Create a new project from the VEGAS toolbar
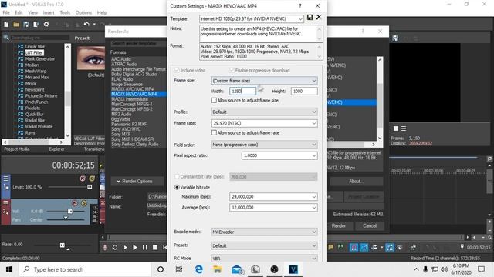Screen dimensions: 494x277 (x=6, y=24)
